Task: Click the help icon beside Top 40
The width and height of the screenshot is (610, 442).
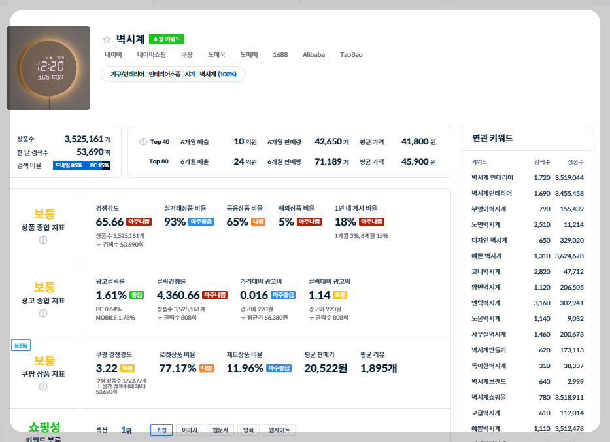Action: click(x=143, y=142)
